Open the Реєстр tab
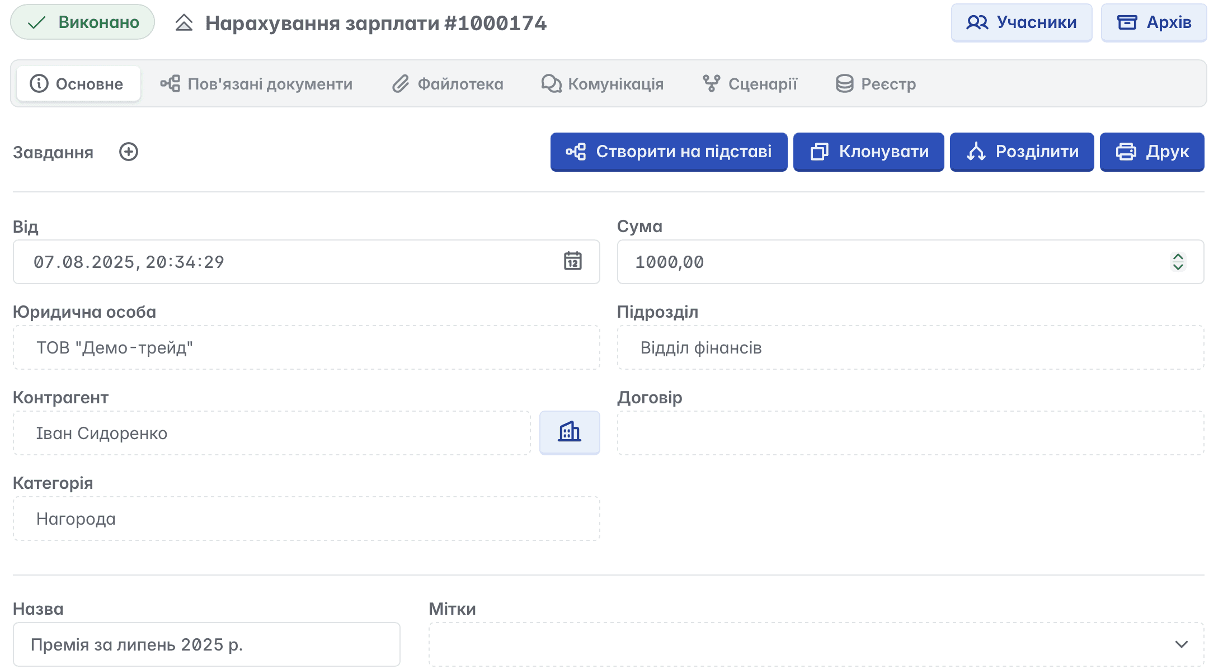The height and width of the screenshot is (669, 1223). point(876,84)
